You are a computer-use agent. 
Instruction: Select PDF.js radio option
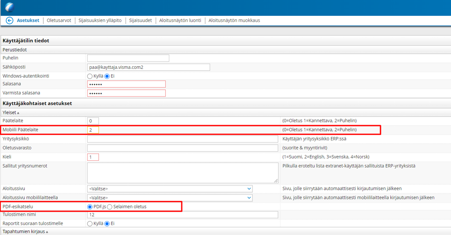(x=90, y=207)
